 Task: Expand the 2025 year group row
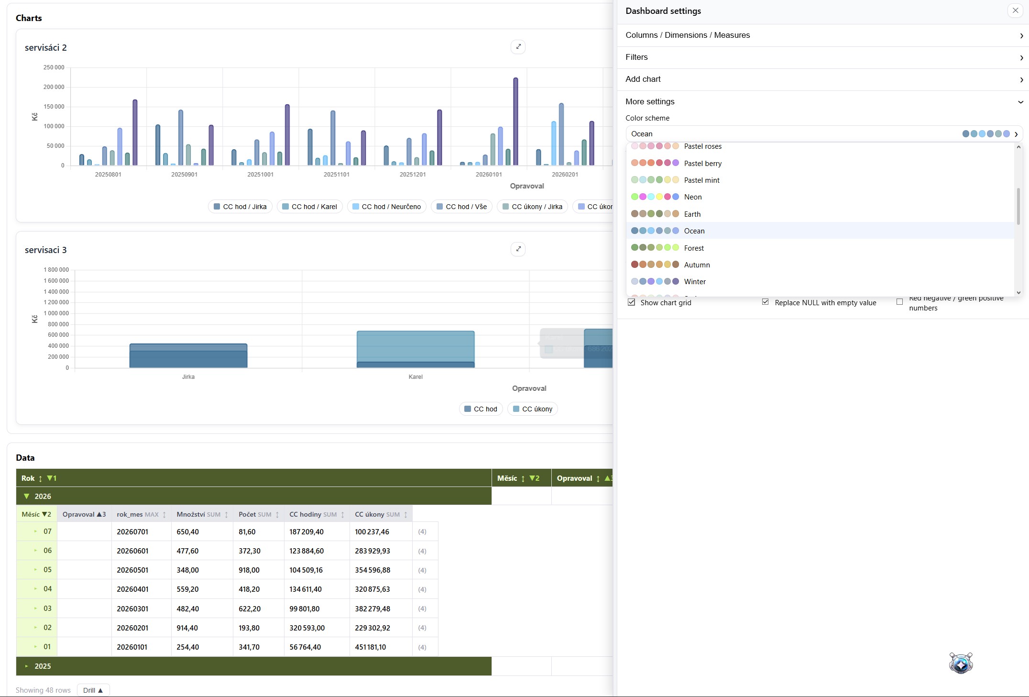tap(27, 666)
